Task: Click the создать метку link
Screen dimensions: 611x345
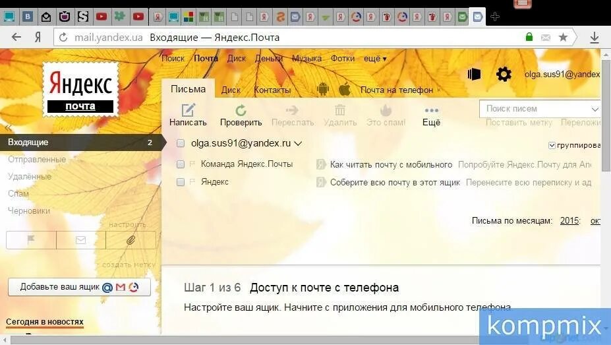Action: coord(129,265)
